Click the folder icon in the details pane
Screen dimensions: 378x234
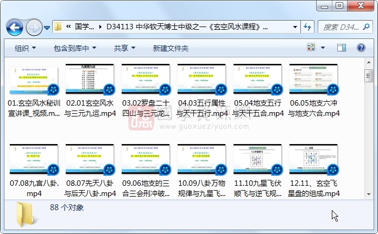(x=27, y=213)
